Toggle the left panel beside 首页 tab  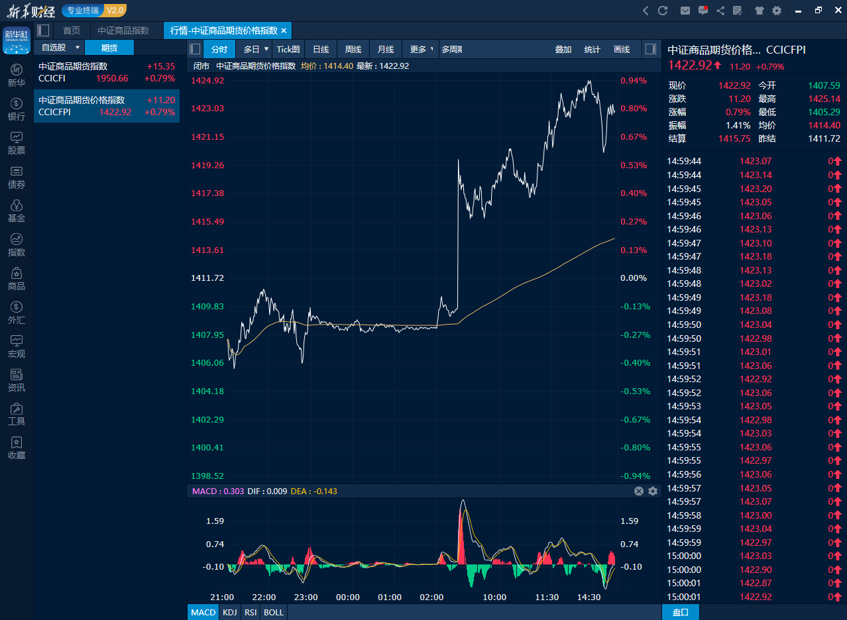tap(43, 30)
